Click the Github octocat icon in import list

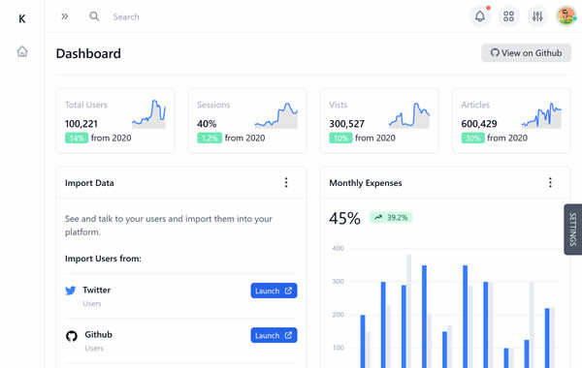(72, 336)
